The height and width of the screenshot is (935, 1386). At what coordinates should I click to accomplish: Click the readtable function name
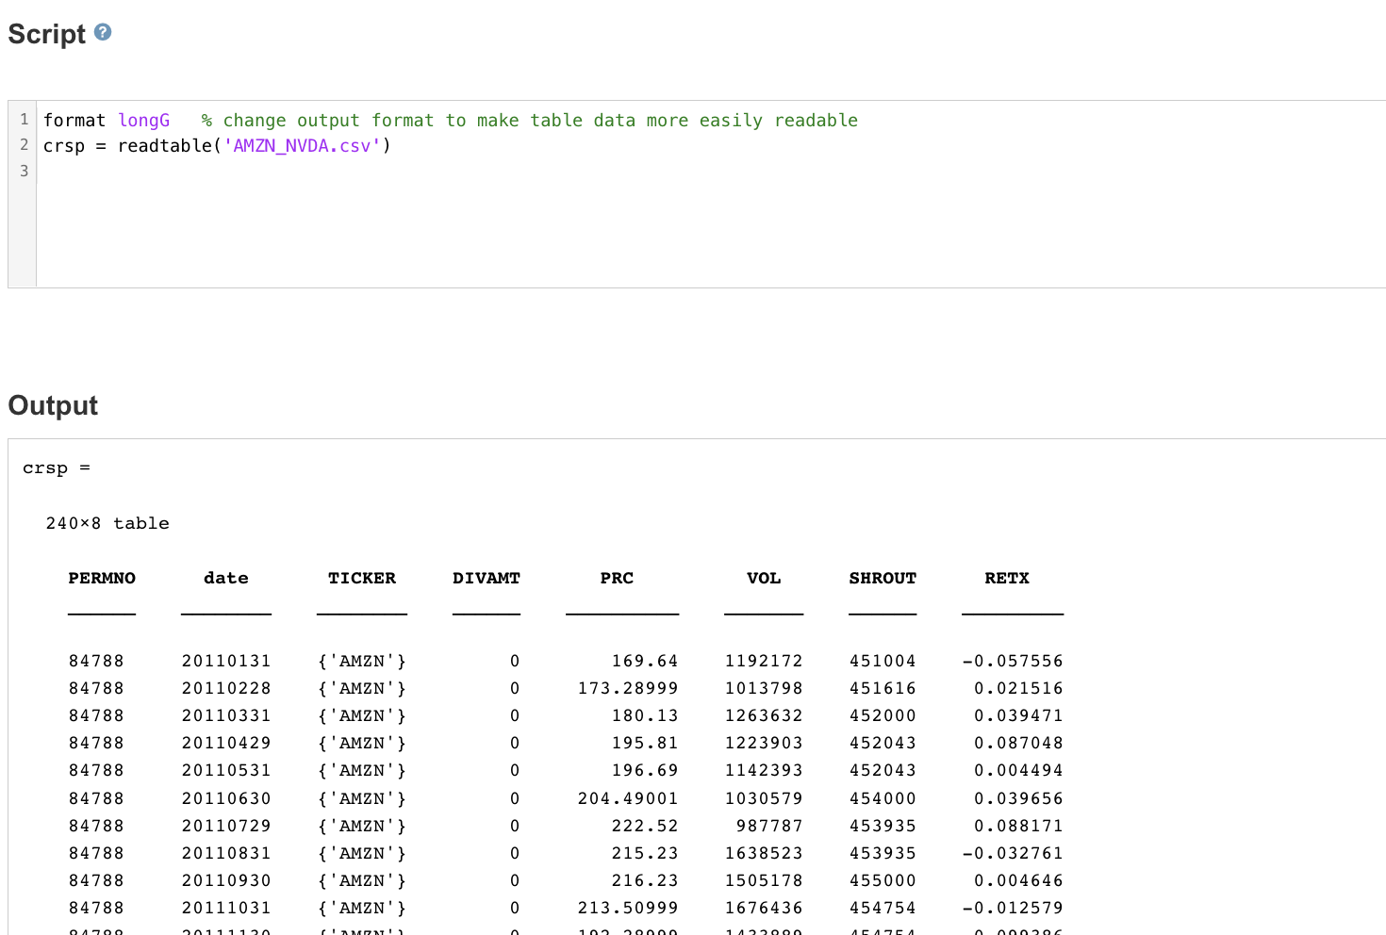point(163,145)
